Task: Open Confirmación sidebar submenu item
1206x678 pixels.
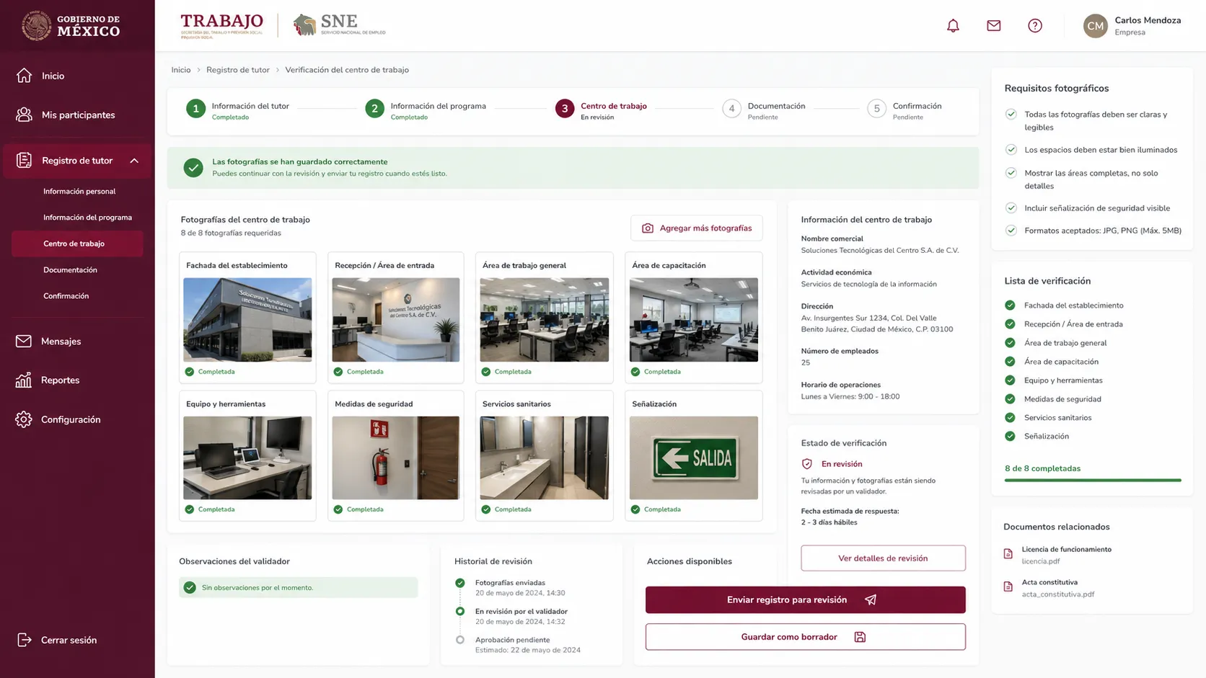Action: tap(66, 296)
